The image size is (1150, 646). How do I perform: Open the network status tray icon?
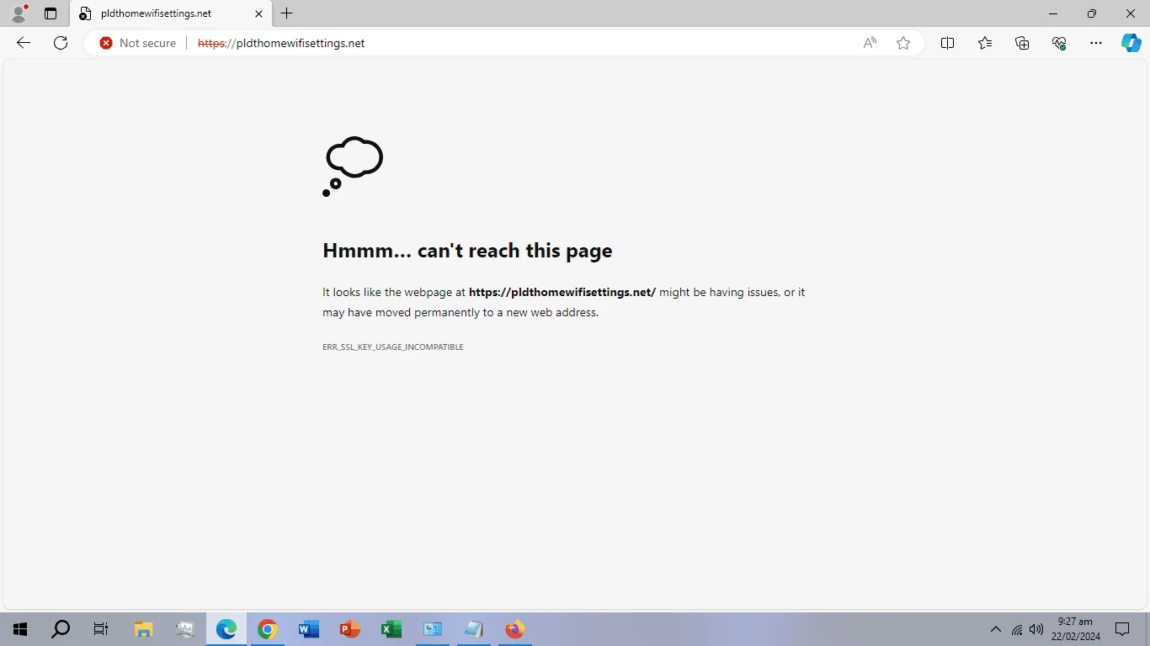1017,629
